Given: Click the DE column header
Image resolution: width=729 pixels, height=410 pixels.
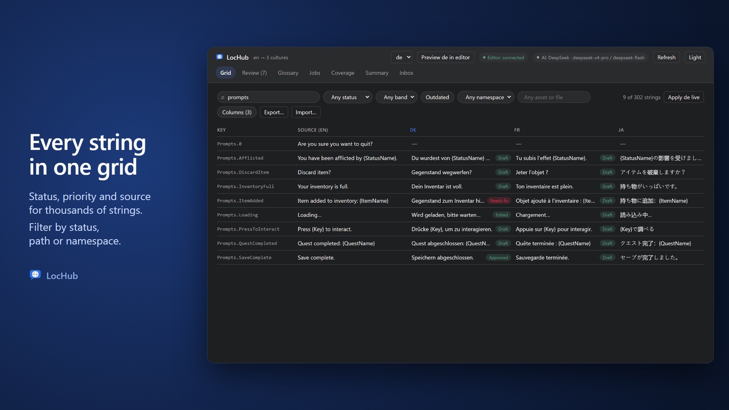Looking at the screenshot, I should tap(413, 130).
